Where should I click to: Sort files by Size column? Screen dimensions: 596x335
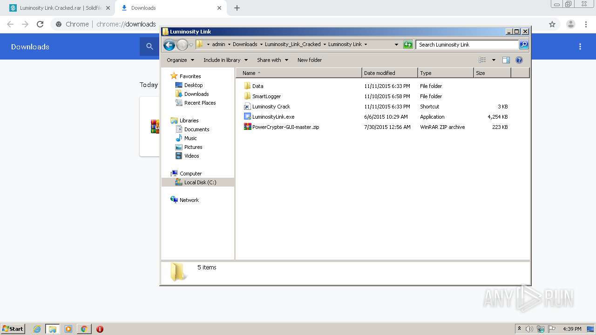[492, 73]
